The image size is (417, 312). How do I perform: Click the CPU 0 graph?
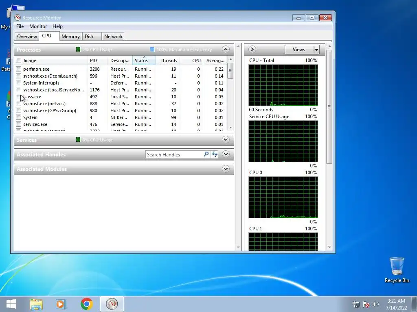(283, 197)
